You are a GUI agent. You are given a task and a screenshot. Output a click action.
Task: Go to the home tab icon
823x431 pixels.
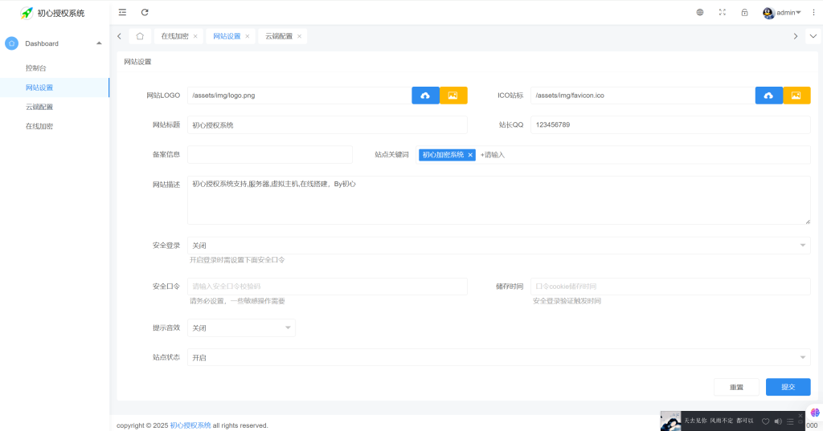140,36
